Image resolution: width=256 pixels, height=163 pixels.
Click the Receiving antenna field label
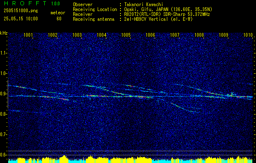[x=94, y=19]
